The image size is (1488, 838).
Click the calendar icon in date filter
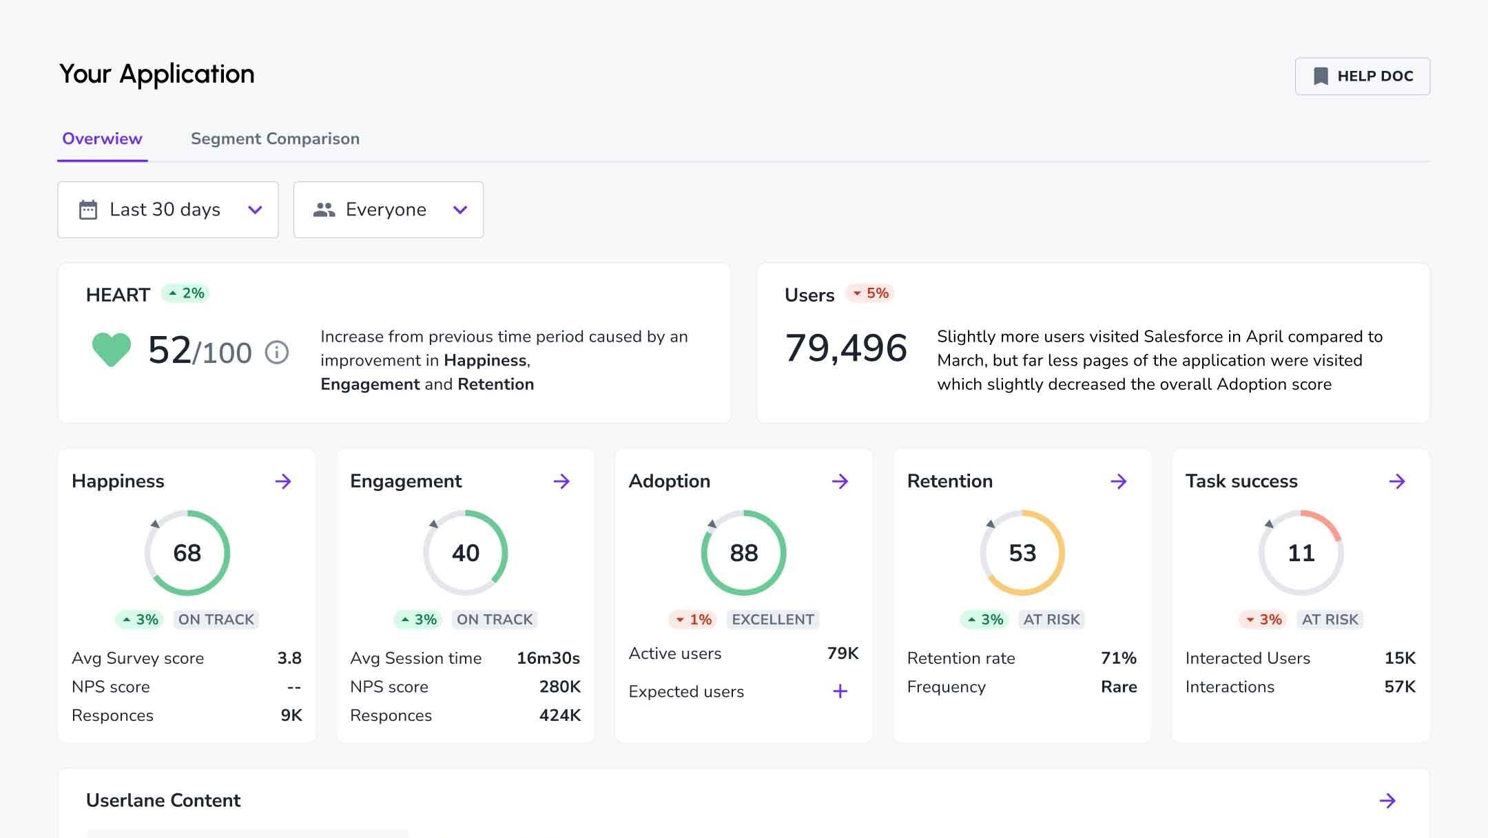pyautogui.click(x=88, y=210)
